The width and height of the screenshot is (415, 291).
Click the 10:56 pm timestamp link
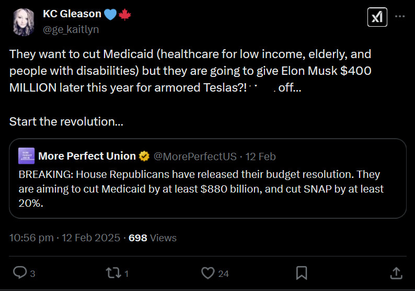pos(31,238)
